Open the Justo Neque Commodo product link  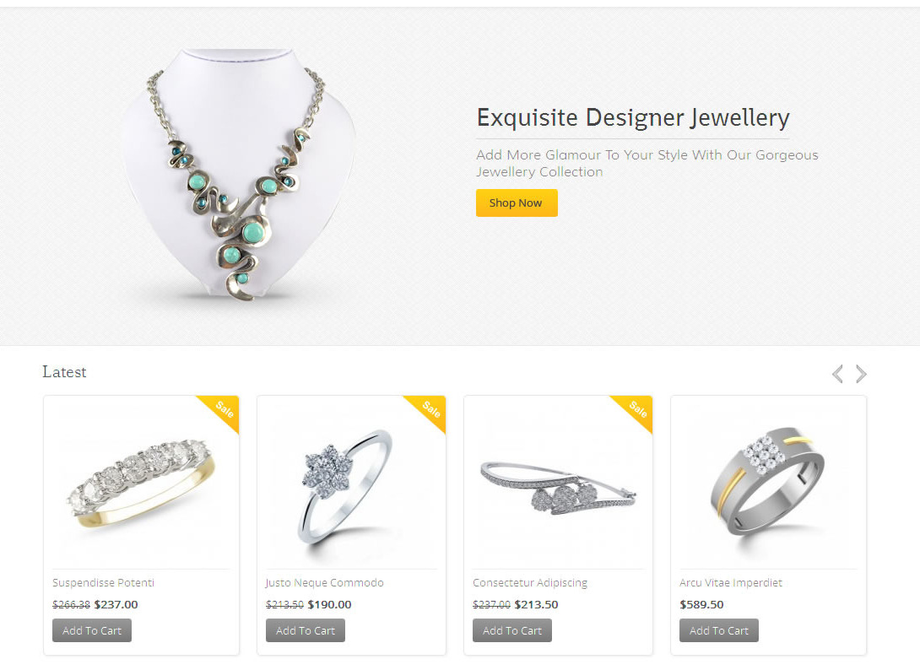tap(324, 582)
